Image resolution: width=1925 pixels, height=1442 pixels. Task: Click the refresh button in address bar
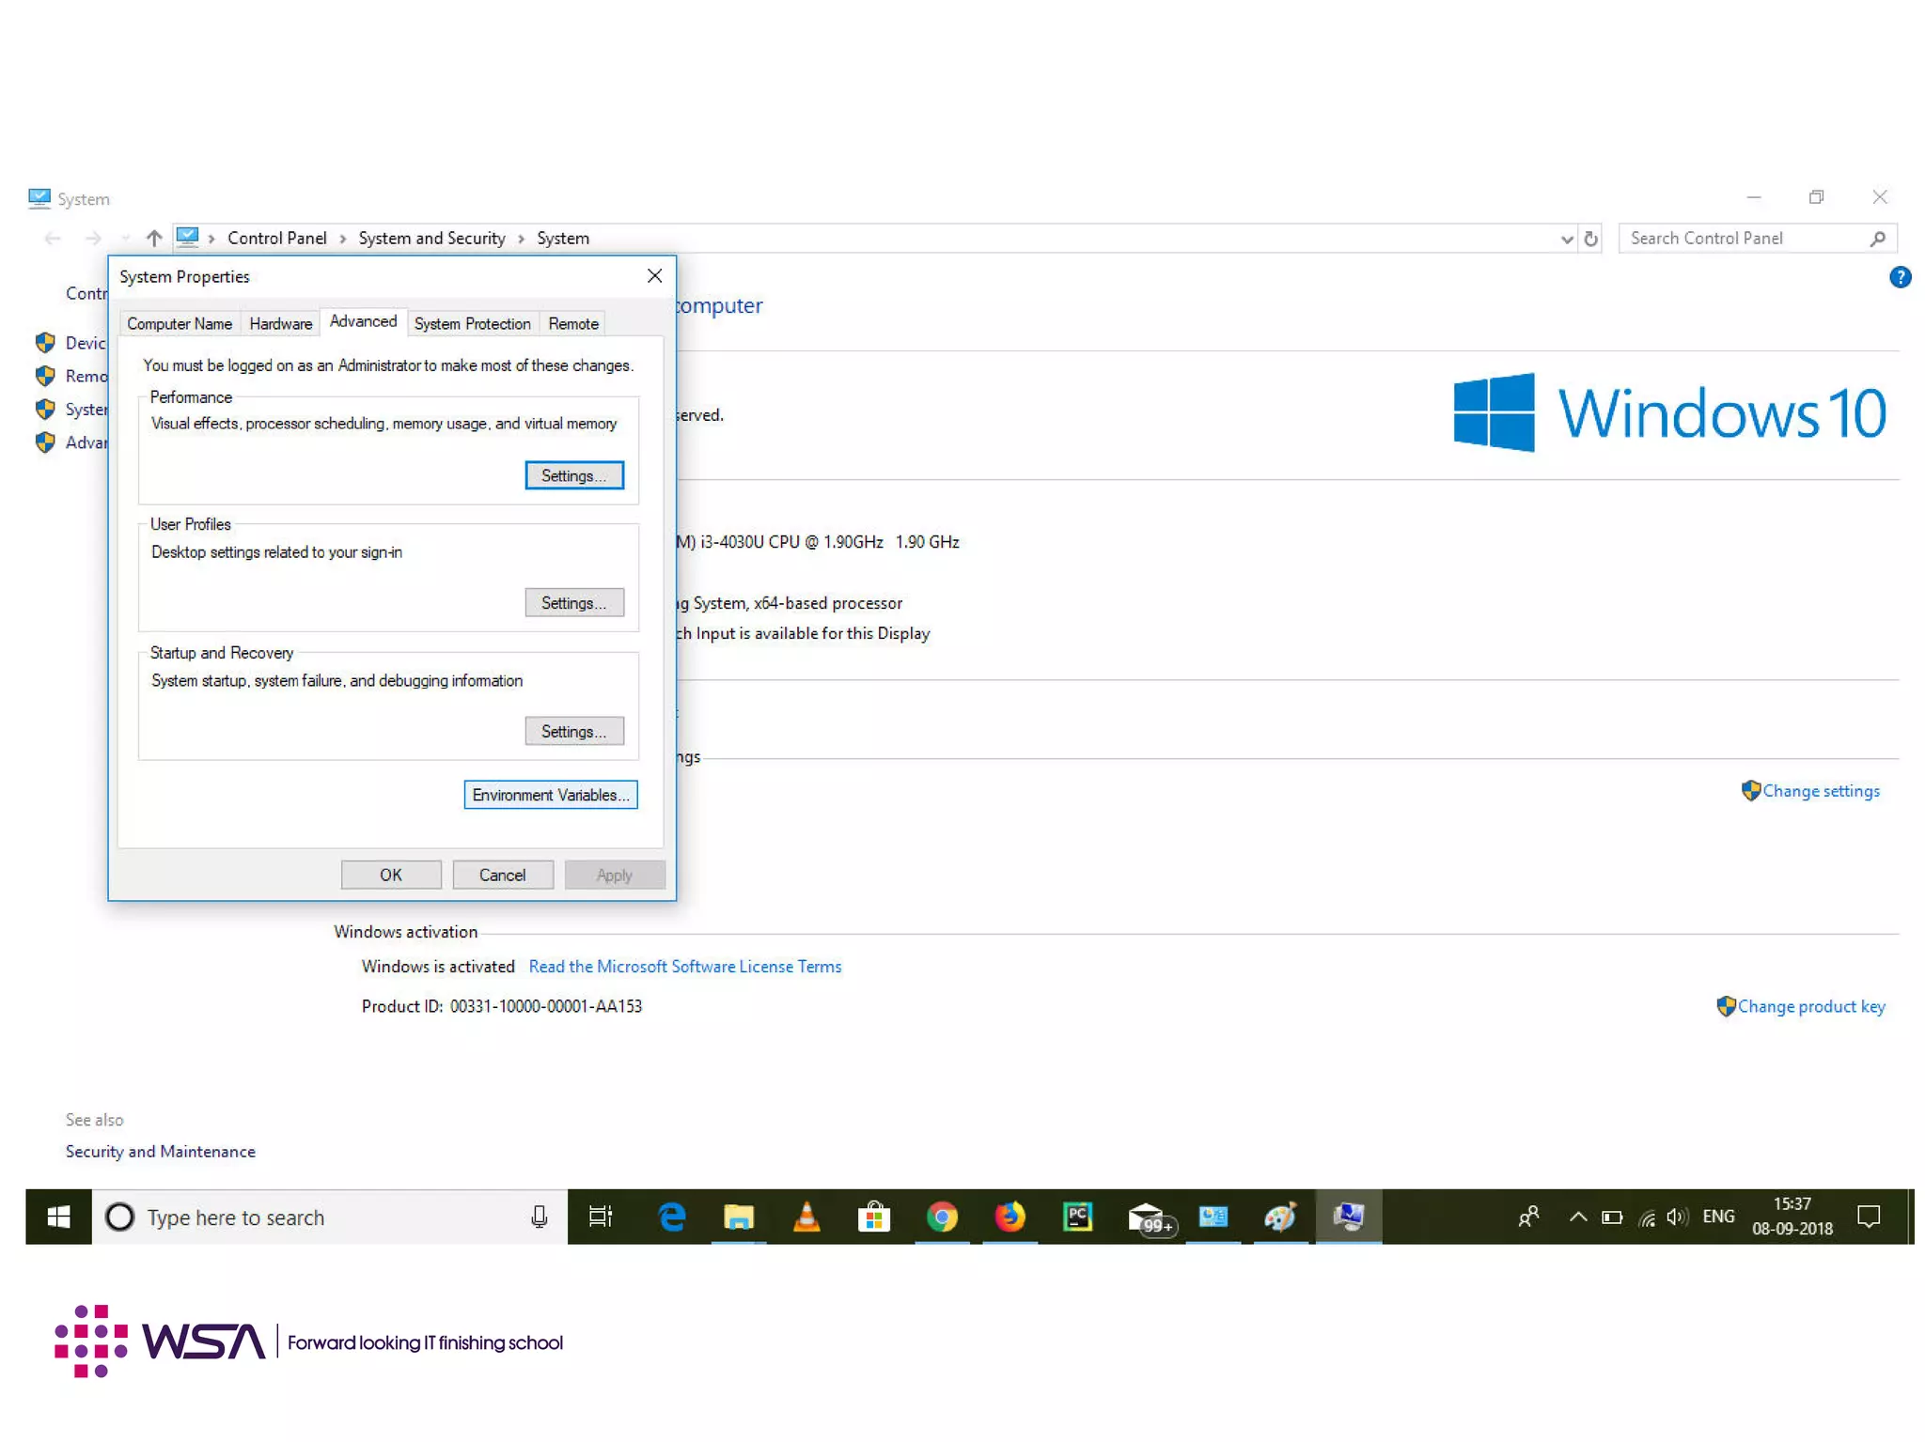(x=1590, y=239)
